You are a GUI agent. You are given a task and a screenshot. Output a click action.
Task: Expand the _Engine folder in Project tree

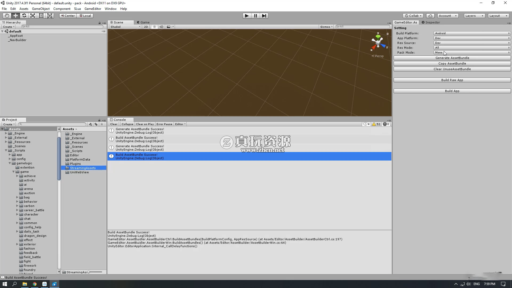[x=6, y=133]
